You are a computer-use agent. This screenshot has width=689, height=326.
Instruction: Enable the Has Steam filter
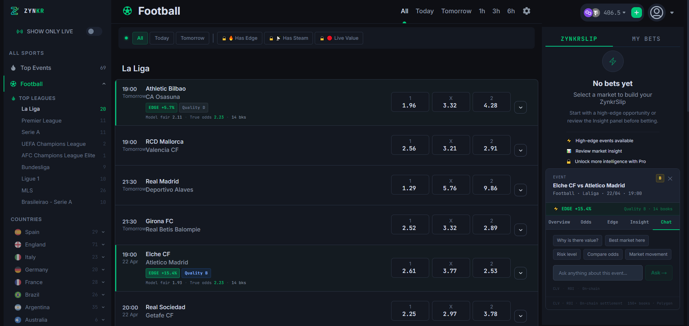click(x=288, y=38)
